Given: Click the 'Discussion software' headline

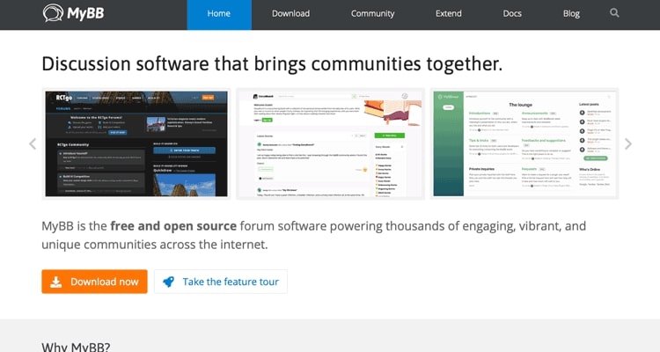Looking at the screenshot, I should (272, 64).
